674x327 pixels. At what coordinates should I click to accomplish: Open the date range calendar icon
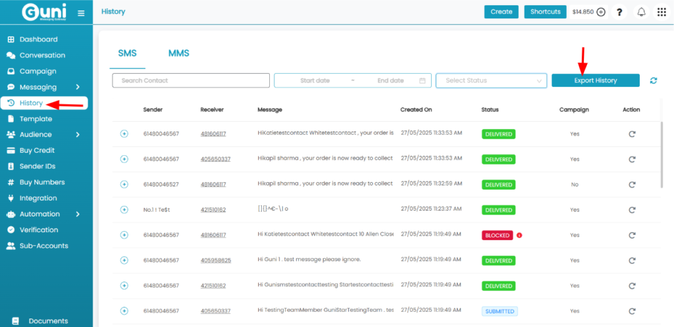click(x=422, y=80)
